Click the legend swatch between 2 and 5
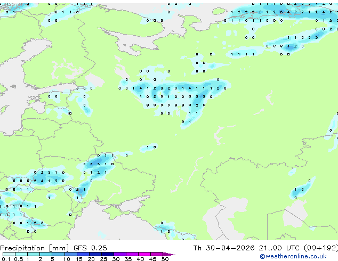 point(46,254)
